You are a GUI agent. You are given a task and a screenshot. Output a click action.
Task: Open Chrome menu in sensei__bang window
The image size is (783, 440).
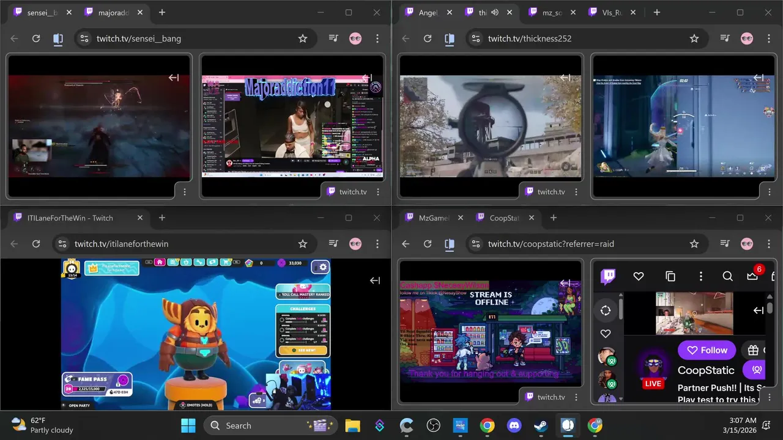(377, 38)
